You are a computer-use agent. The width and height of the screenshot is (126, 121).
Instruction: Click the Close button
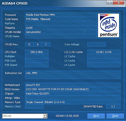(x=115, y=116)
